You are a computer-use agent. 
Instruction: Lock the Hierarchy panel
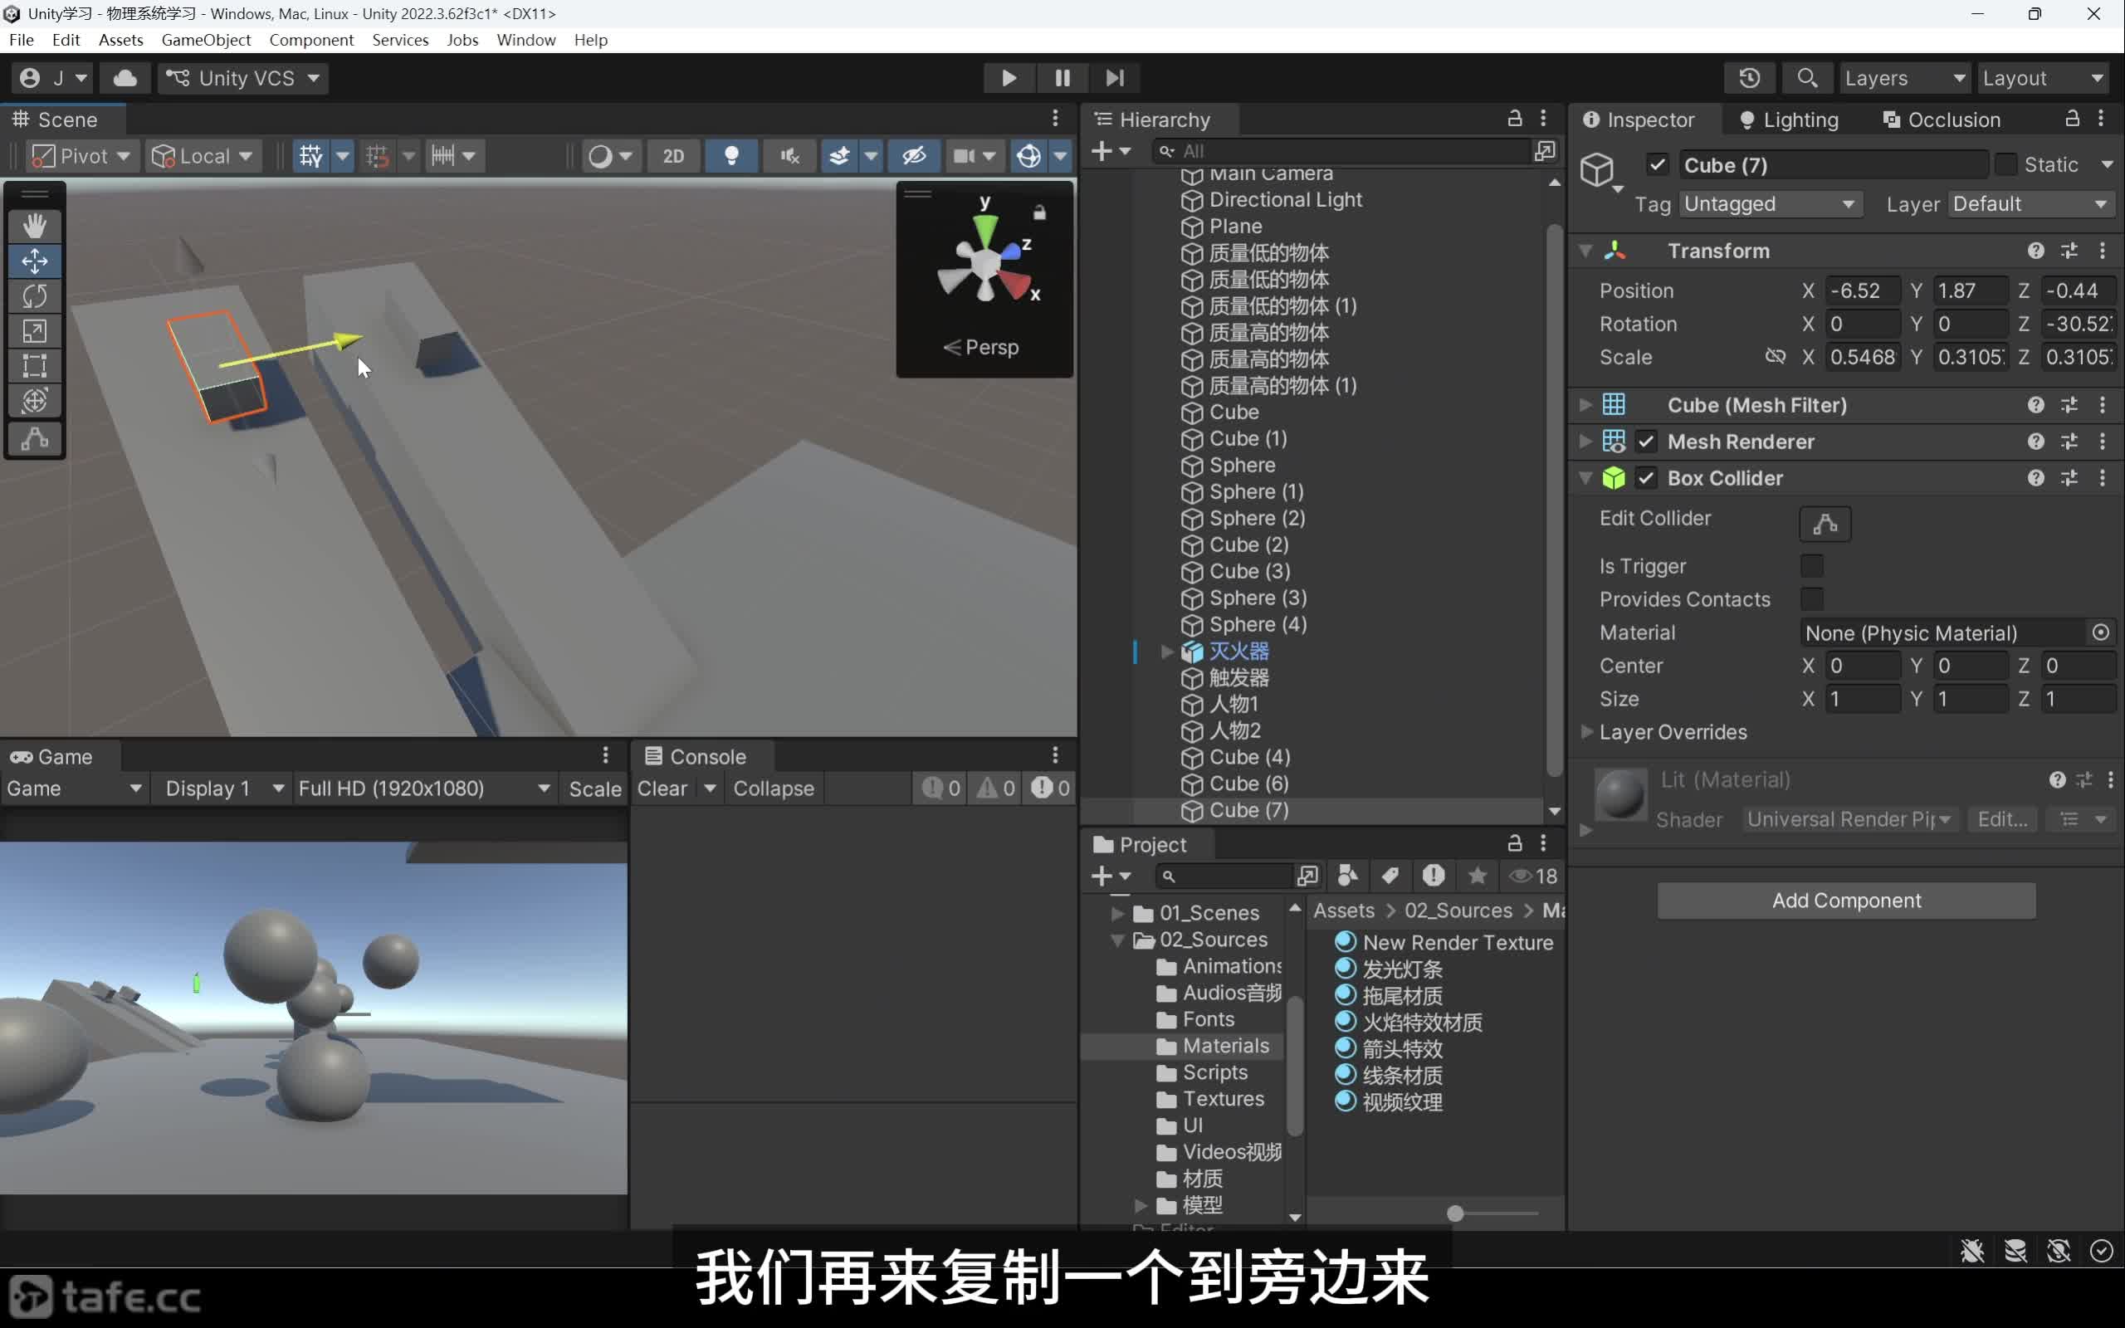[1514, 119]
